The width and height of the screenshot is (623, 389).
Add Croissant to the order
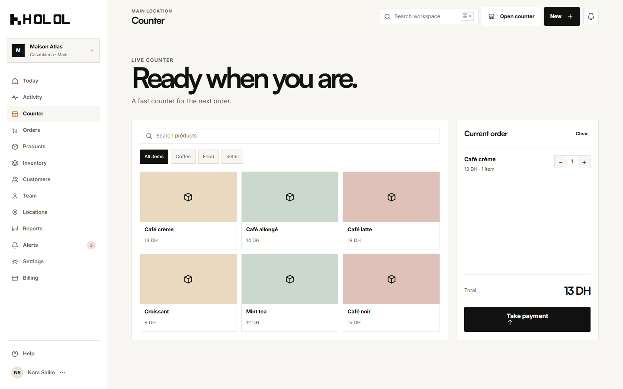[x=188, y=293]
